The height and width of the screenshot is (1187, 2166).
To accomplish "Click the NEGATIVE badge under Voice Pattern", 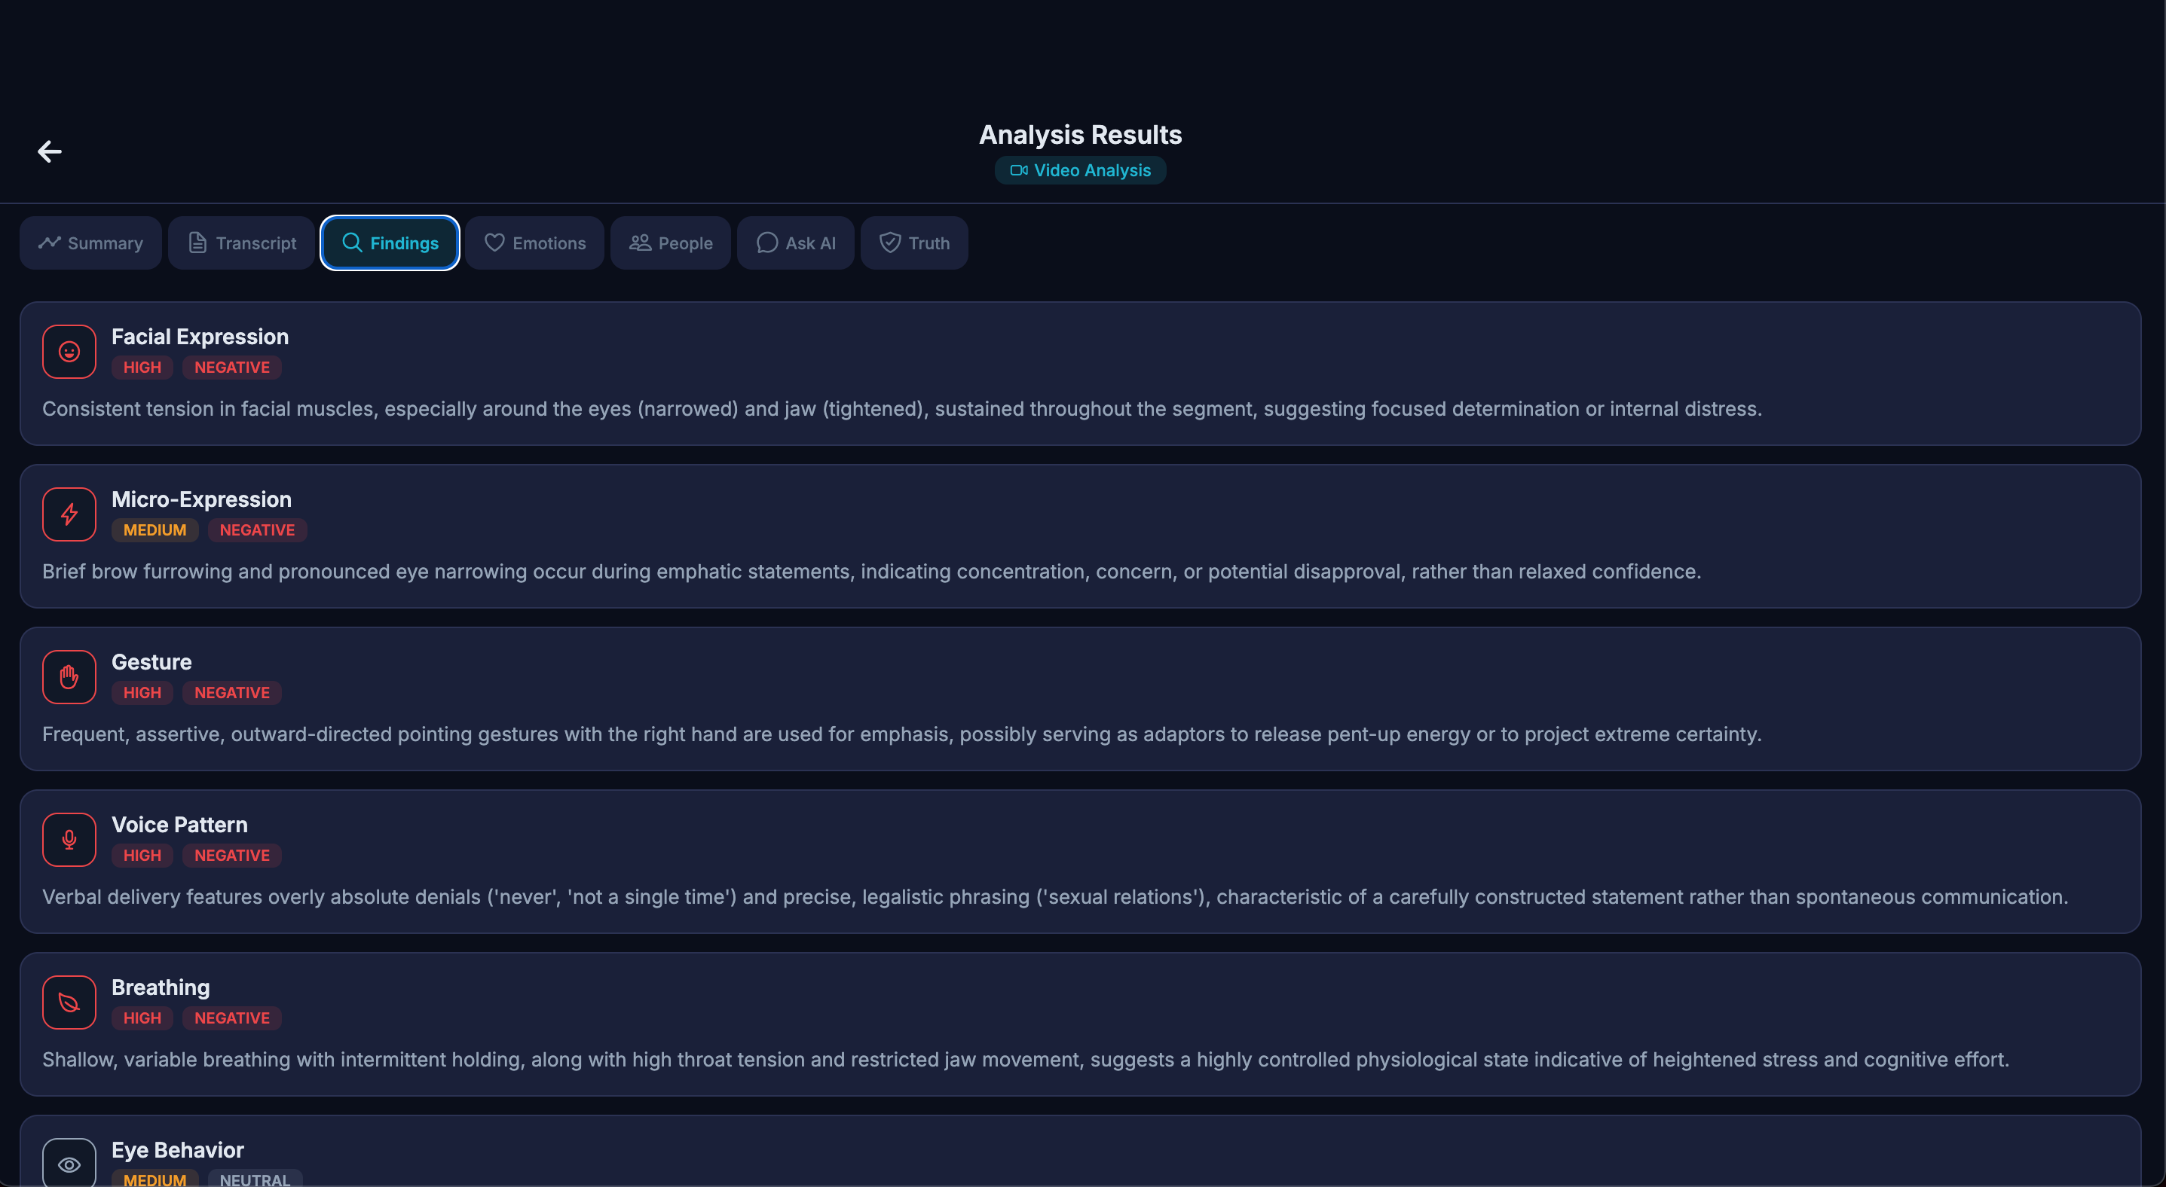I will pyautogui.click(x=231, y=854).
